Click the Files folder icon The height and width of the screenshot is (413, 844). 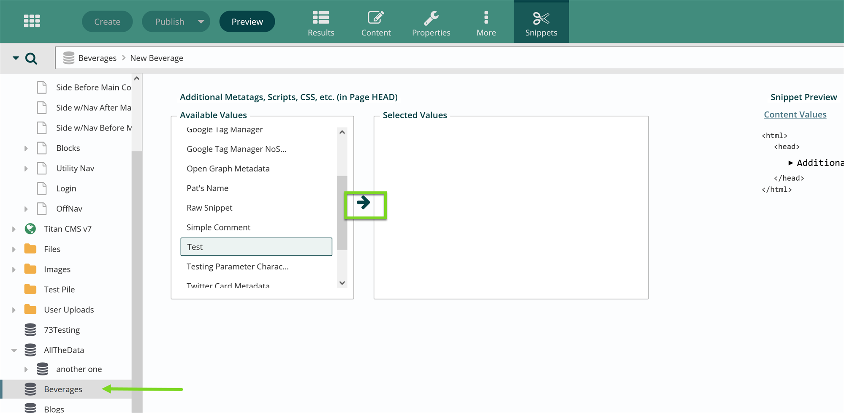[30, 249]
